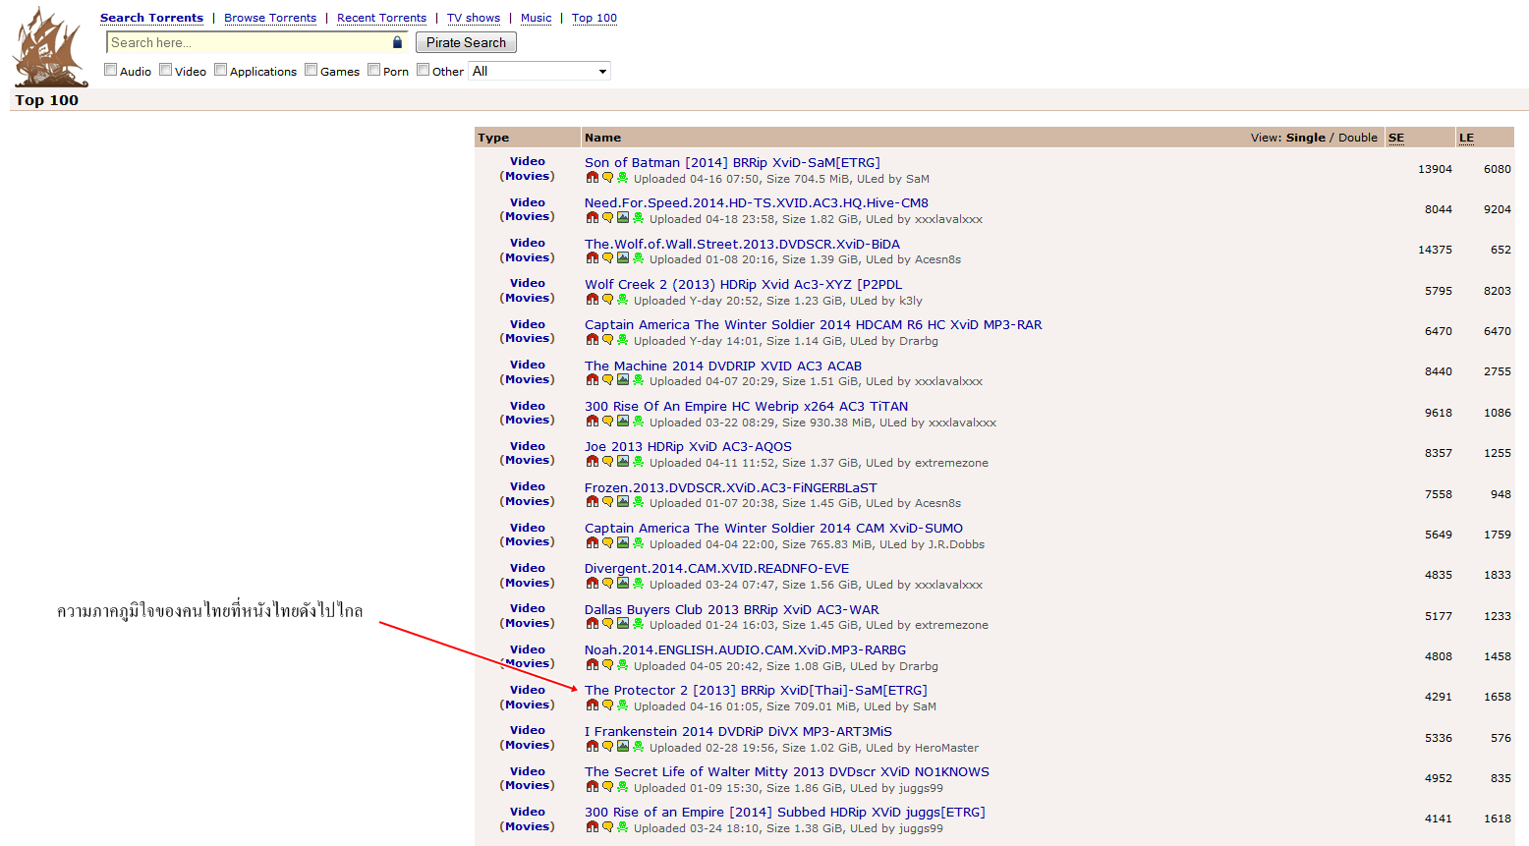Open the Top 100 navigation link
Viewport: 1529px width, 846px height.
click(x=595, y=18)
